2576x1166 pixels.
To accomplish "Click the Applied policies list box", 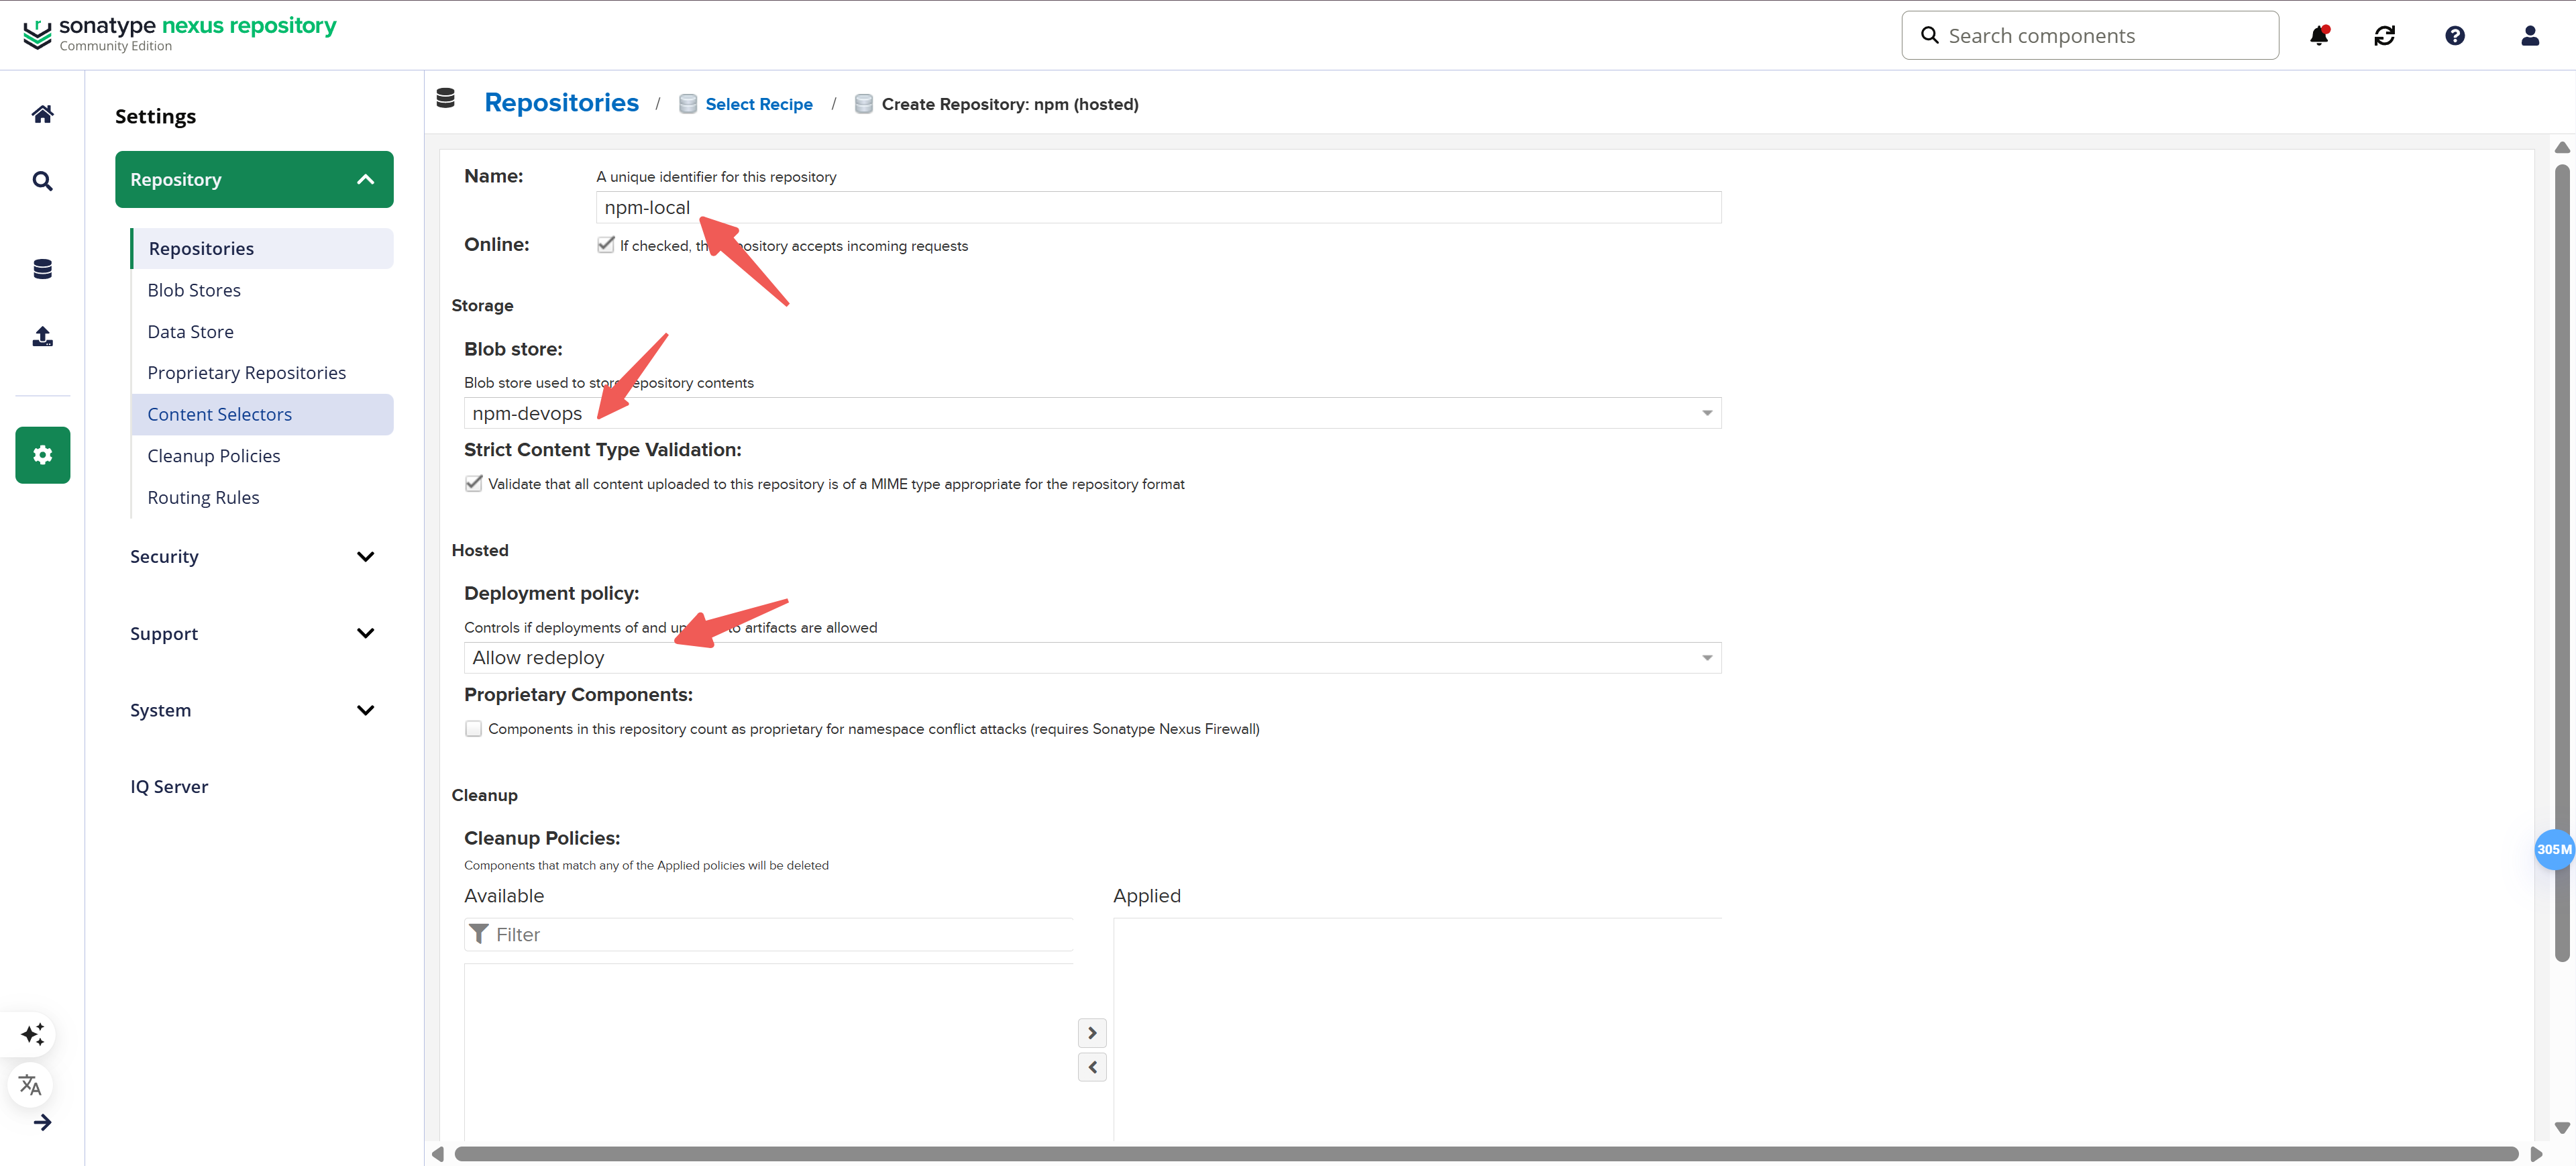I will pyautogui.click(x=1417, y=1030).
